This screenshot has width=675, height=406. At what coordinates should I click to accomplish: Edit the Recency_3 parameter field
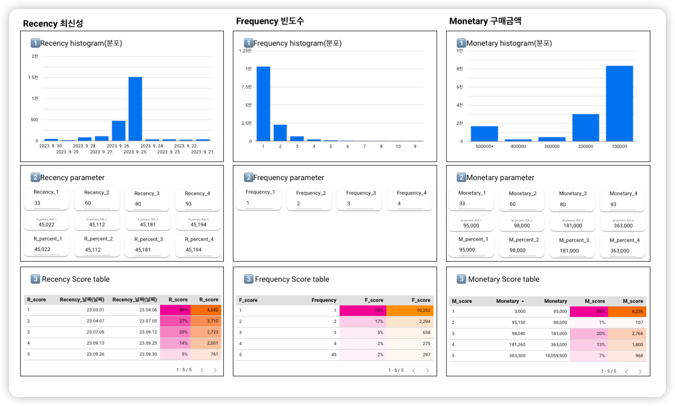tap(147, 204)
